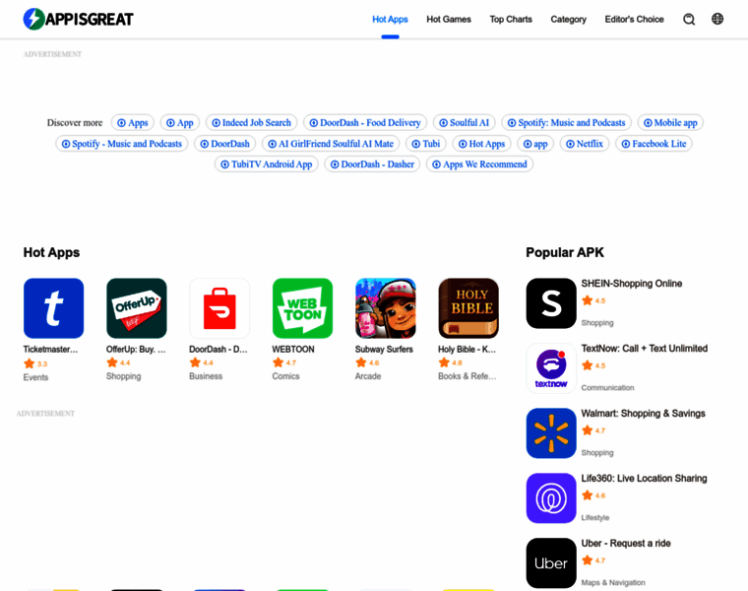The height and width of the screenshot is (591, 748).
Task: Click the SHEIN app icon
Action: 551,303
